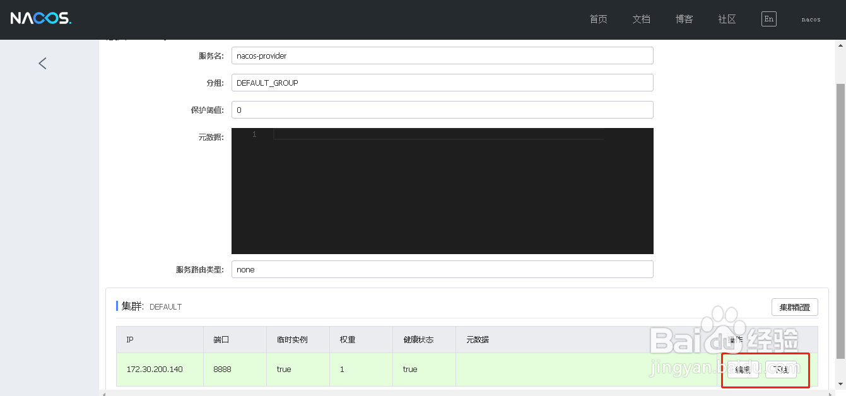Image resolution: width=846 pixels, height=396 pixels.
Task: Open 文档 in the top navigation
Action: tap(641, 20)
